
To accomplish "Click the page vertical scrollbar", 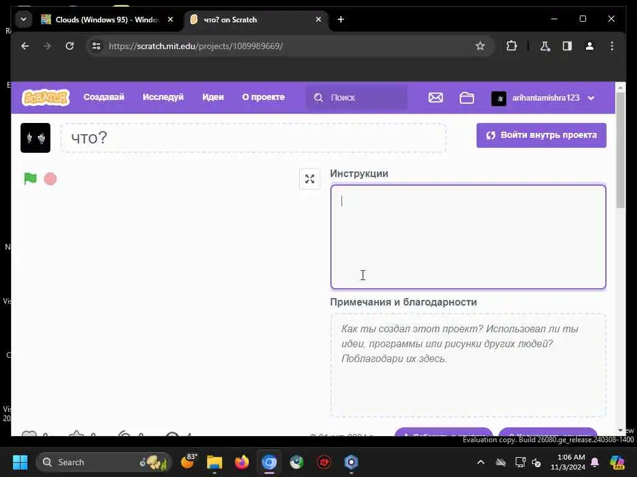I will 620,150.
